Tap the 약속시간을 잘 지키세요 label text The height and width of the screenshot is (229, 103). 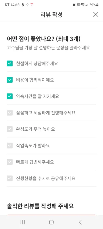click(38, 96)
